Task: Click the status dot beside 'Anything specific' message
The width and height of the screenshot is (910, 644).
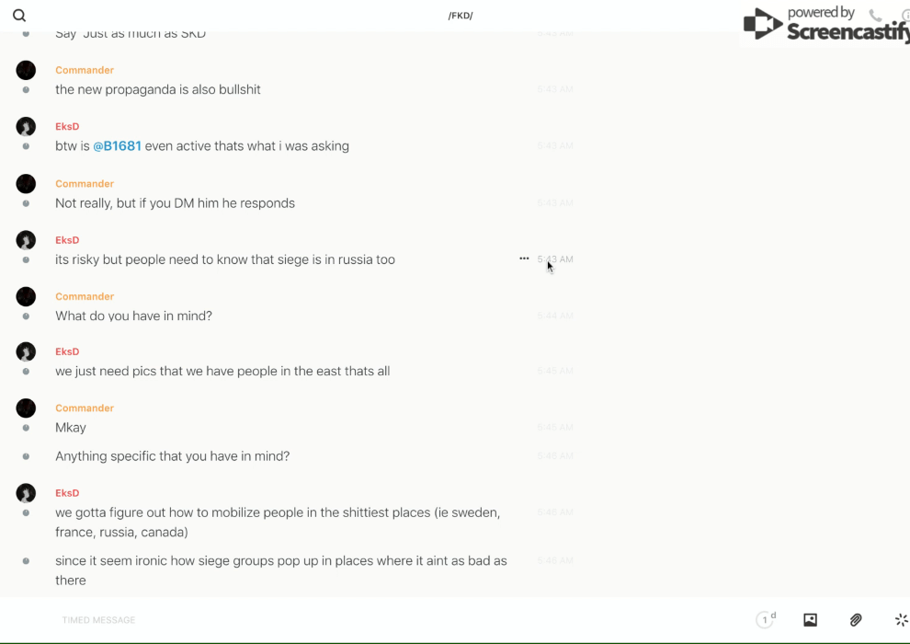Action: (26, 456)
